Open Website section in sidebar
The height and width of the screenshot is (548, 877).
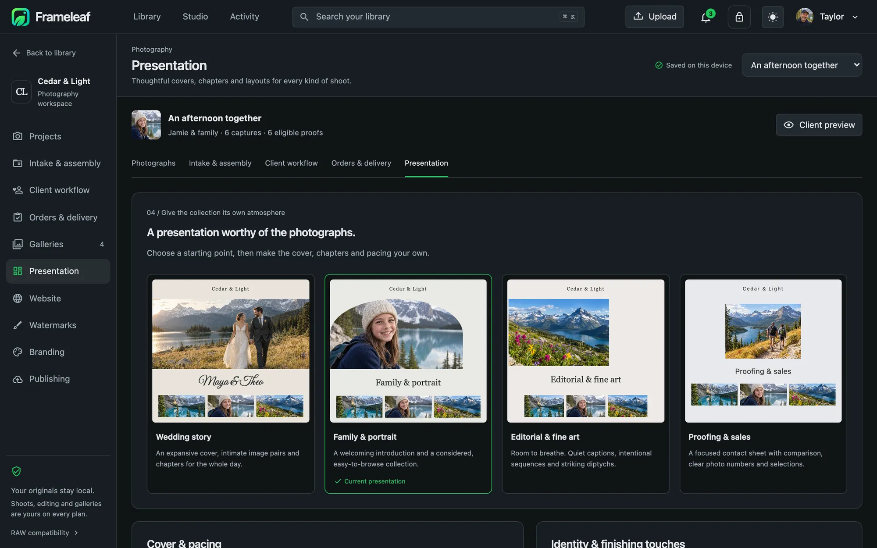(x=58, y=298)
